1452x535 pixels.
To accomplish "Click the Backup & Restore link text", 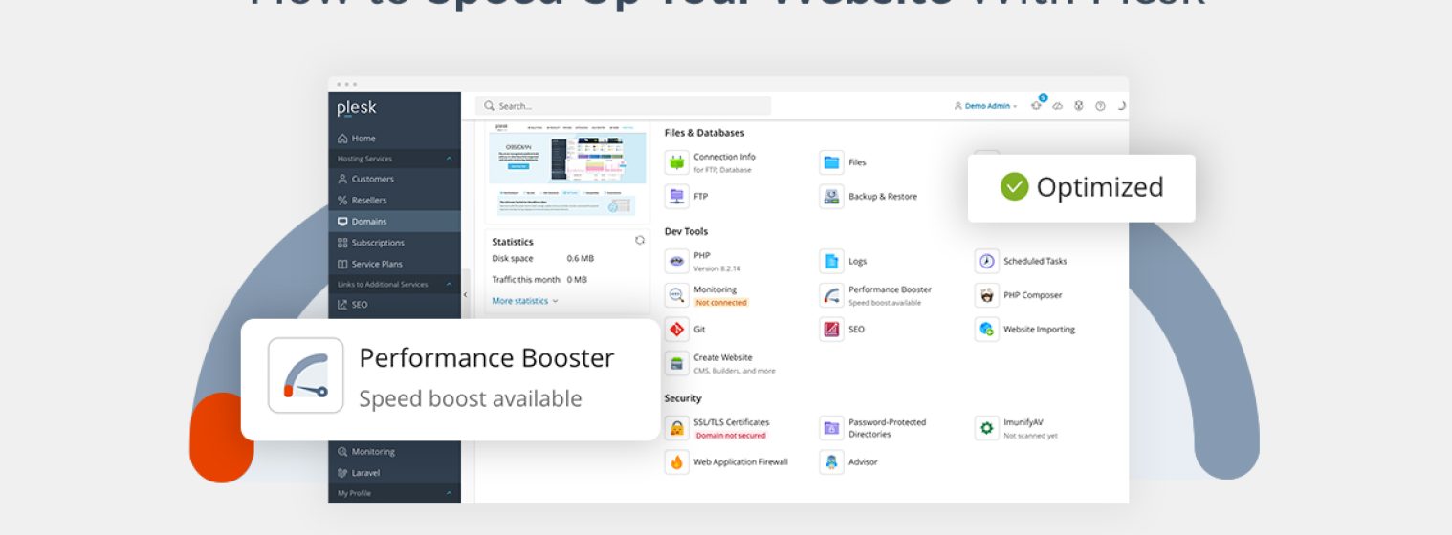I will [883, 197].
